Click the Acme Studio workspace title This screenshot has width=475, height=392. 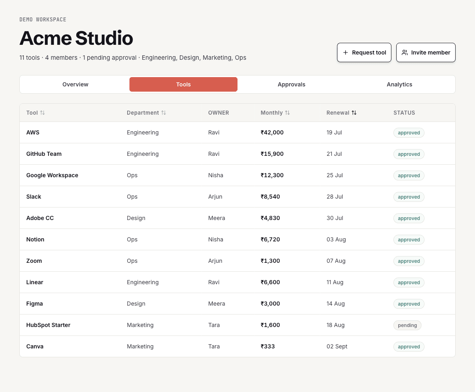click(x=76, y=38)
